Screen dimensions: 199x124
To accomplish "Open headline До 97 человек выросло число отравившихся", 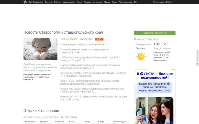I will click(x=40, y=67).
